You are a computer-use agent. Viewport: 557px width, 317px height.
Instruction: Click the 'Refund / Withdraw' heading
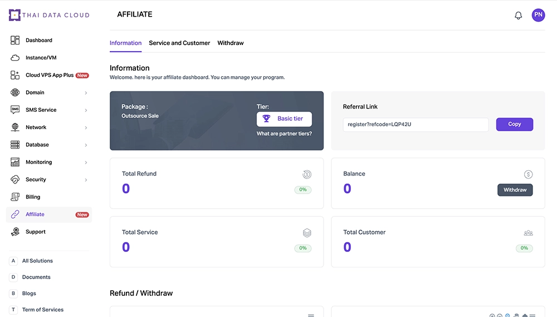point(141,293)
